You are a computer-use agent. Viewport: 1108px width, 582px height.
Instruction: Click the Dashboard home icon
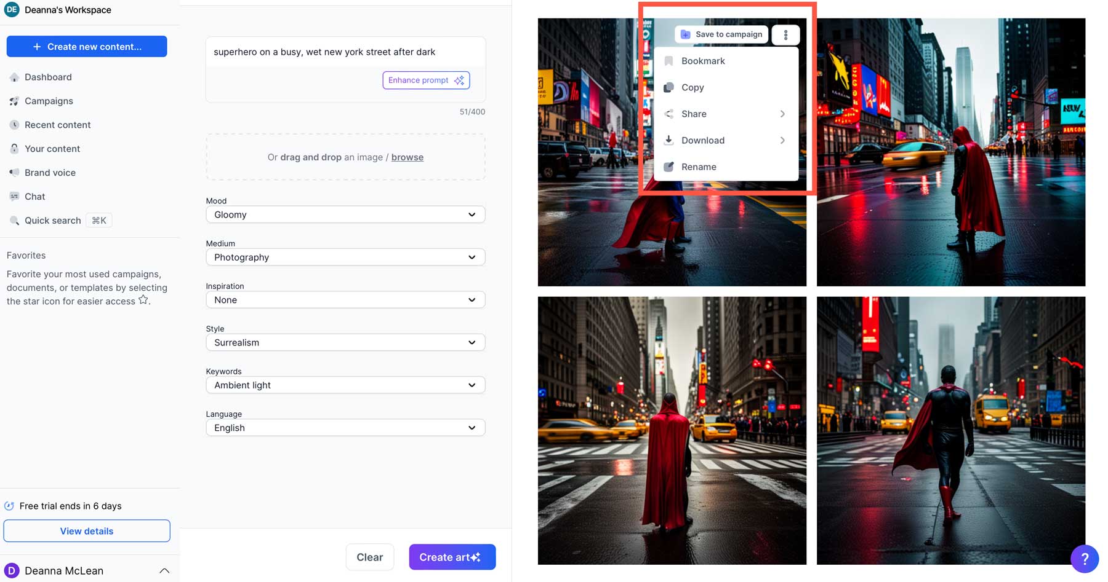pos(14,77)
